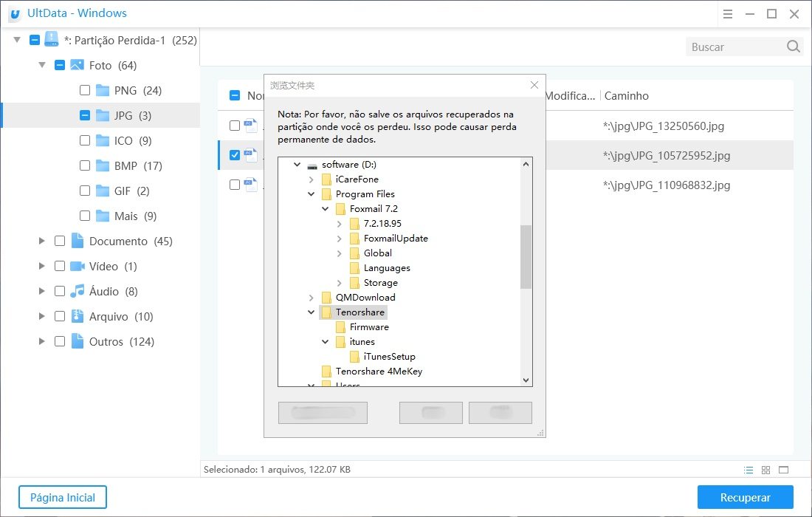Click the iTunesSetup folder icon
This screenshot has width=812, height=517.
(354, 357)
